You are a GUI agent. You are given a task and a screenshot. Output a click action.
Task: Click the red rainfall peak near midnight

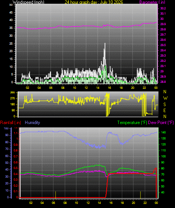(156, 169)
